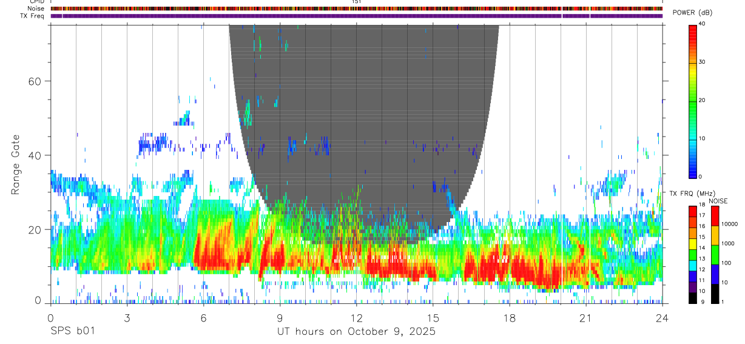Image resolution: width=745 pixels, height=344 pixels.
Task: Click the 12 tick on UT hours axis
Action: [356, 317]
